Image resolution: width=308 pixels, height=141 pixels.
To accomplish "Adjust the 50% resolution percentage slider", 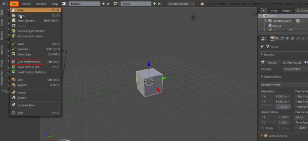I will tap(275, 107).
